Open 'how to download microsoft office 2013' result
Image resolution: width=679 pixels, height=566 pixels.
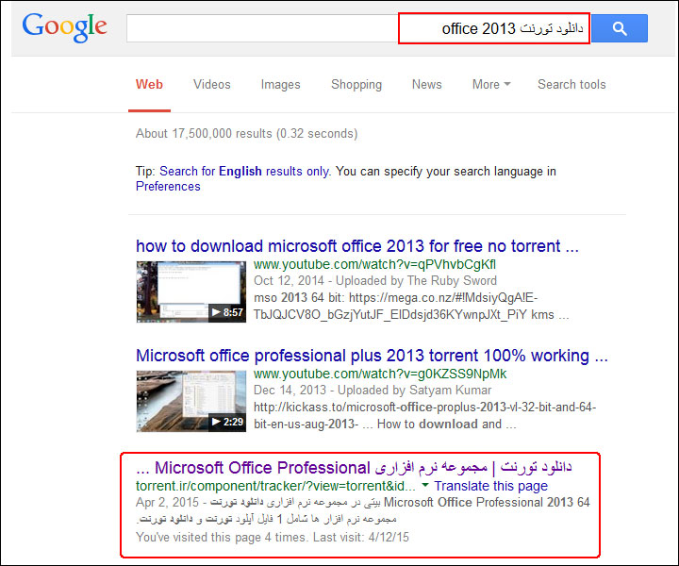pyautogui.click(x=356, y=246)
